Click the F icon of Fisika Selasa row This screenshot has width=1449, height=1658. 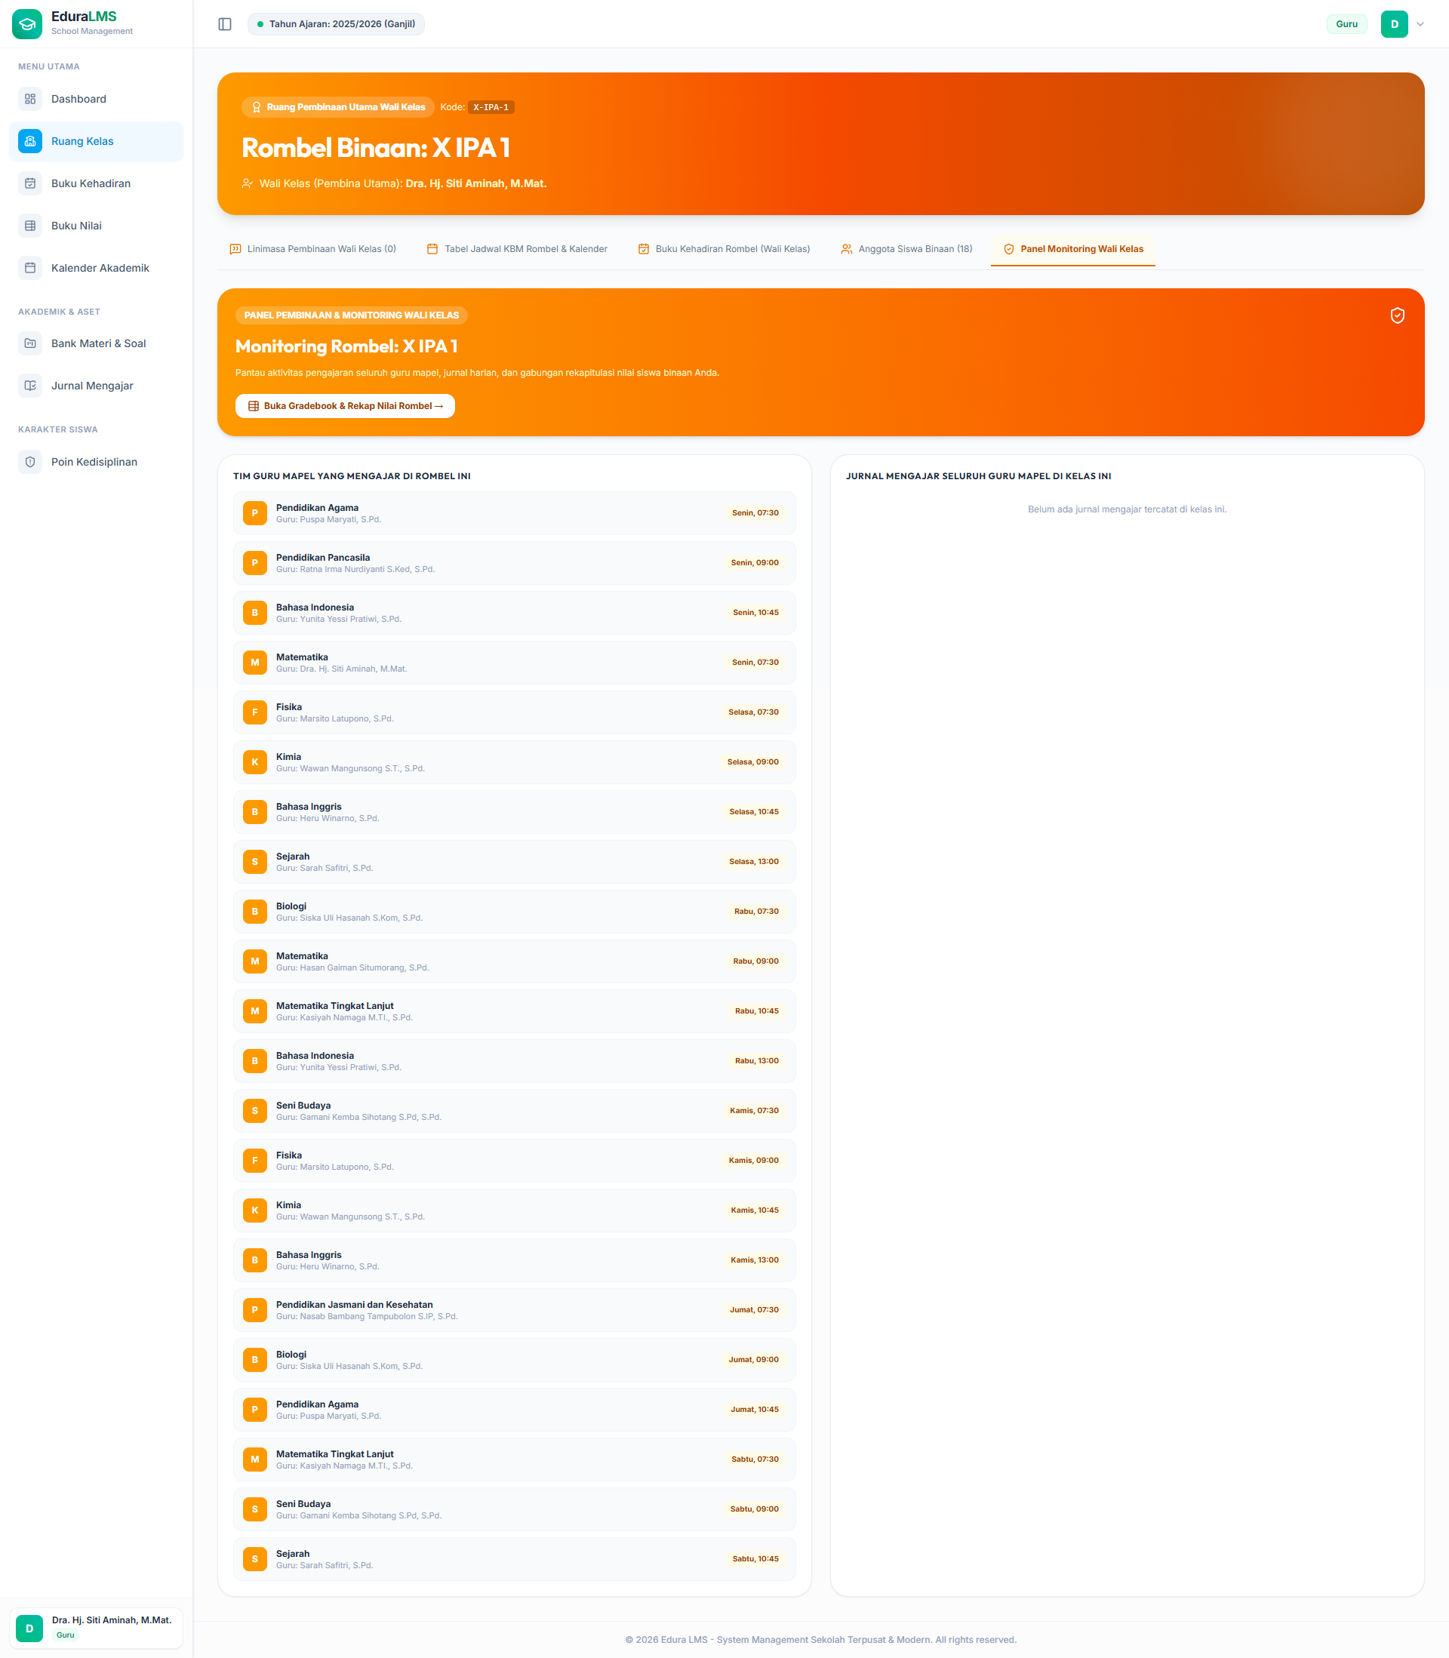(255, 712)
